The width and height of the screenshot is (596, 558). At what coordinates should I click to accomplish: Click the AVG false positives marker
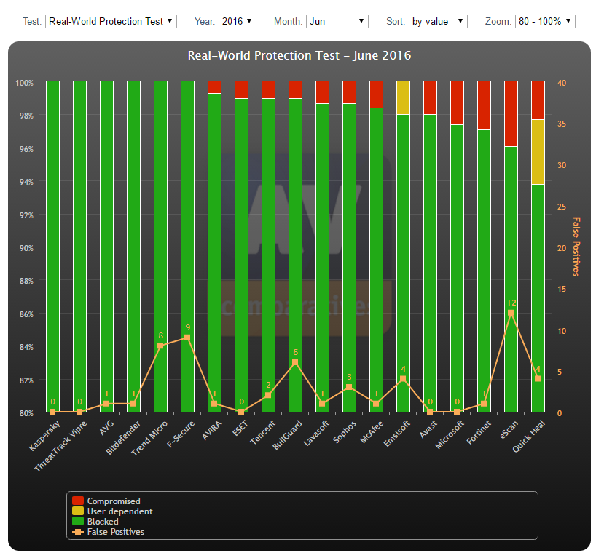tap(106, 404)
